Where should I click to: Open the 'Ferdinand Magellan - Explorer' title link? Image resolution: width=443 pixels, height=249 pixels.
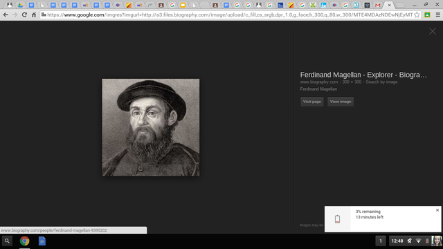tap(363, 75)
